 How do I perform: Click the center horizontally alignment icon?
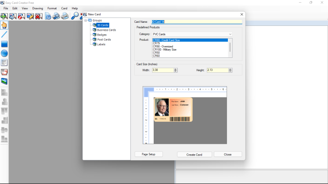[x=4, y=101]
